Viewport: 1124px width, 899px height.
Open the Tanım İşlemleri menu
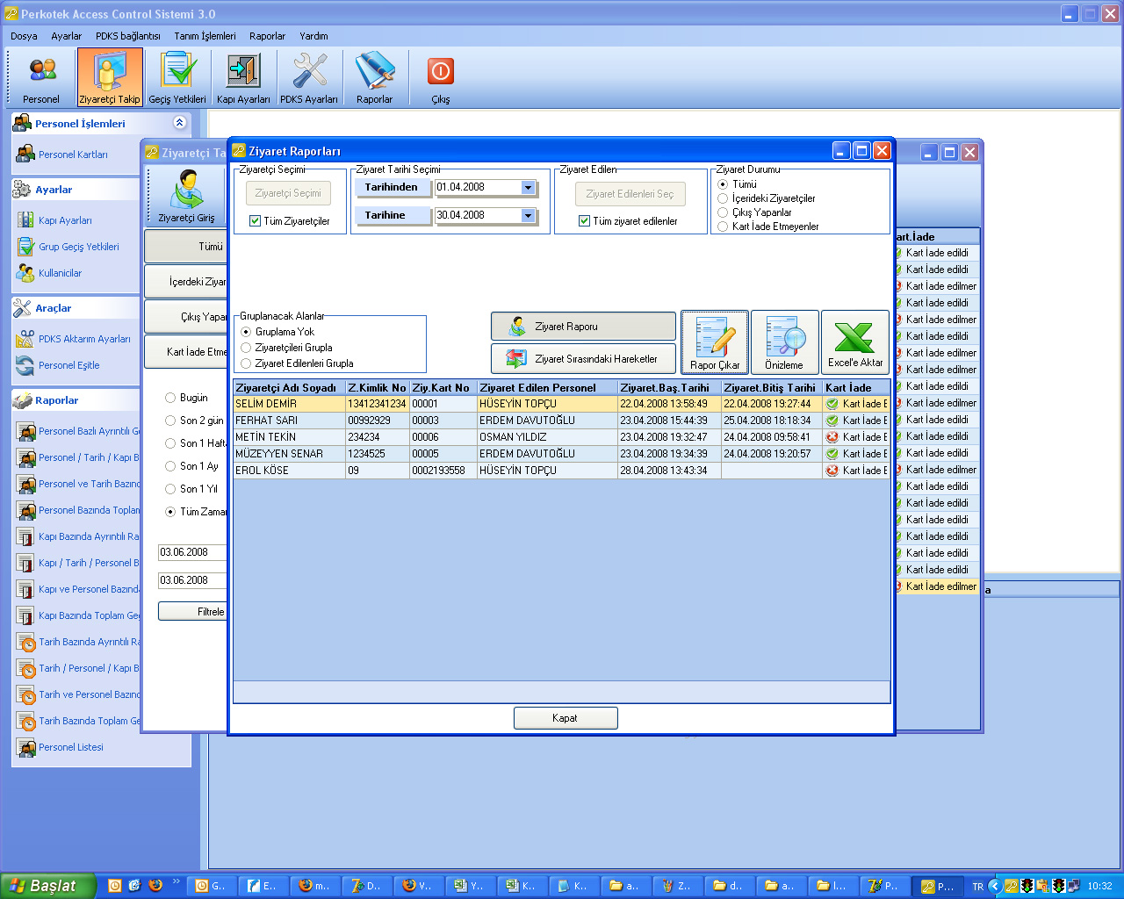(x=205, y=36)
